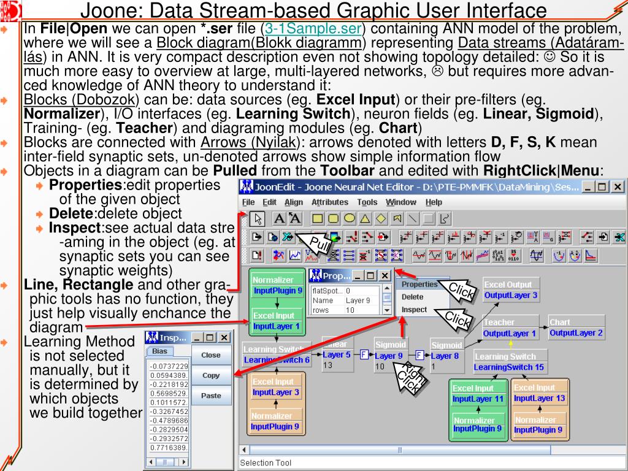Select the 'InputLayer 13' Excel Input block
Viewport: 628px width, 471px height.
point(539,393)
